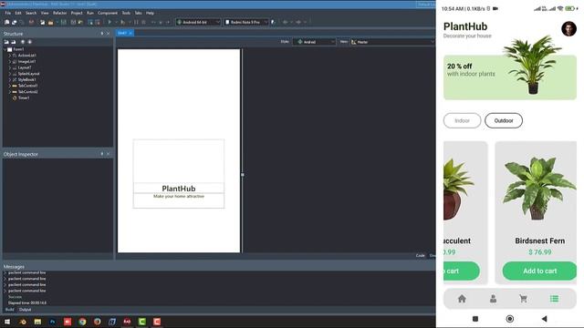Image resolution: width=584 pixels, height=328 pixels.
Task: Collapse the Form1 tree node
Action: [5, 49]
